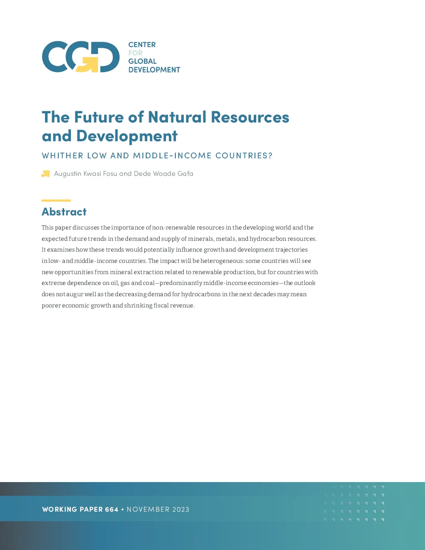Click the abstract line starting 'expected future trends'
This screenshot has height=550, width=425.
pos(179,239)
